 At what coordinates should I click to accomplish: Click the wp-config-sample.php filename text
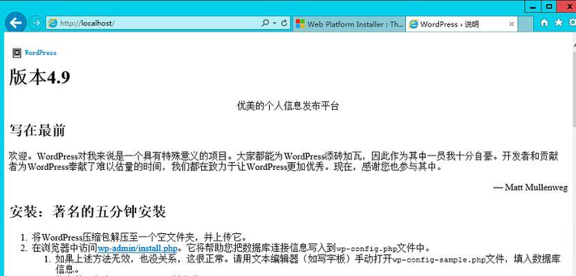(x=439, y=260)
